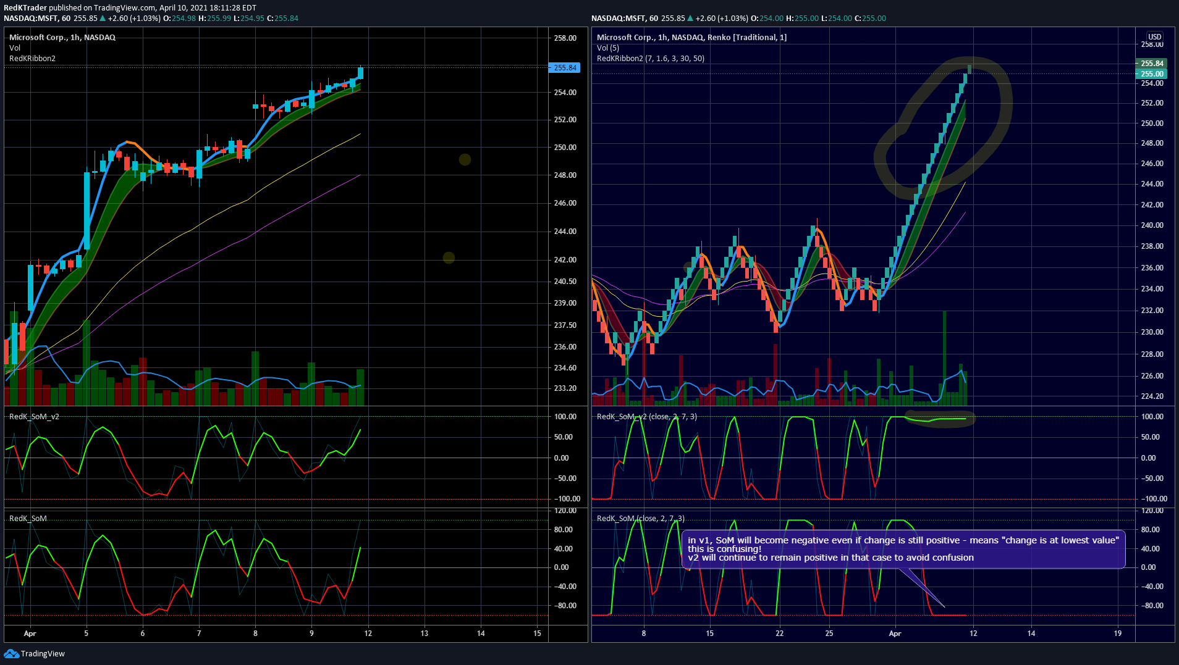Click the green up-arrow next to +2.60 on left header

tap(103, 19)
